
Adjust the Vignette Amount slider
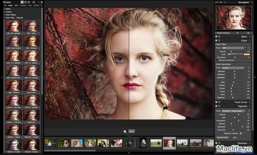coord(235,115)
